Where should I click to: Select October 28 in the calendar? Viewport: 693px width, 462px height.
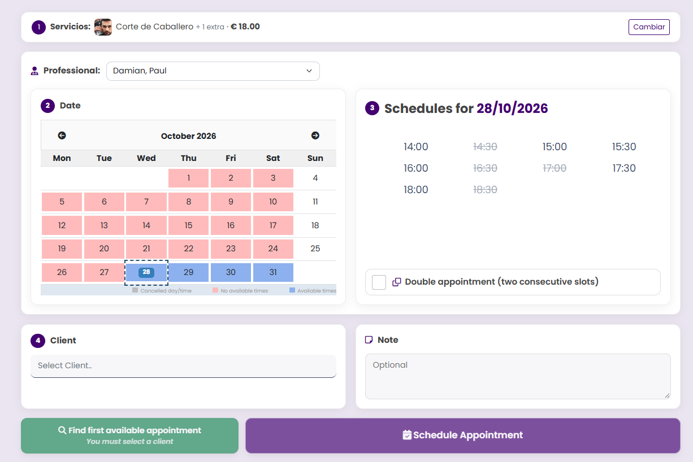point(146,272)
